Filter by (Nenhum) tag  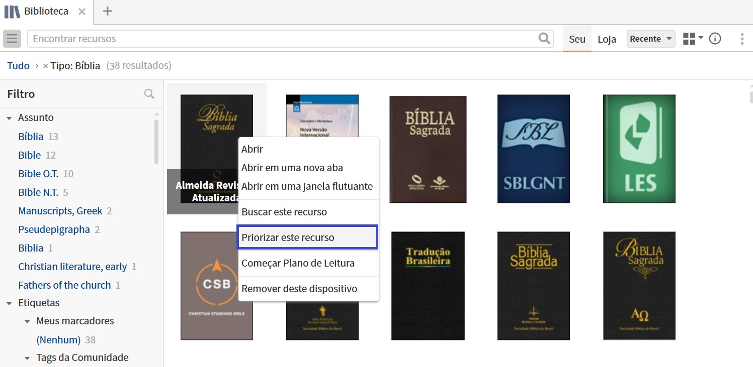58,340
